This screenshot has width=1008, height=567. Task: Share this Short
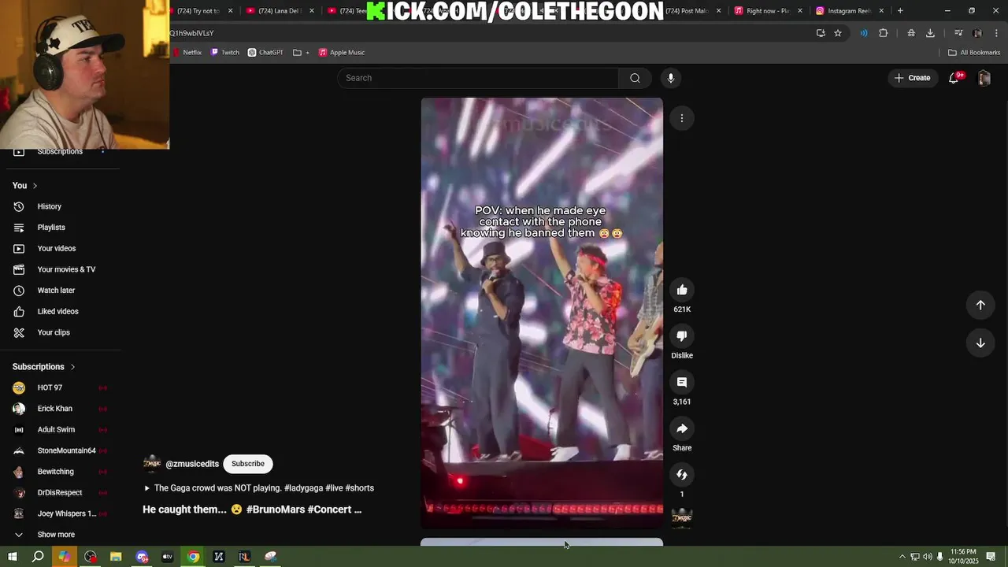682,429
